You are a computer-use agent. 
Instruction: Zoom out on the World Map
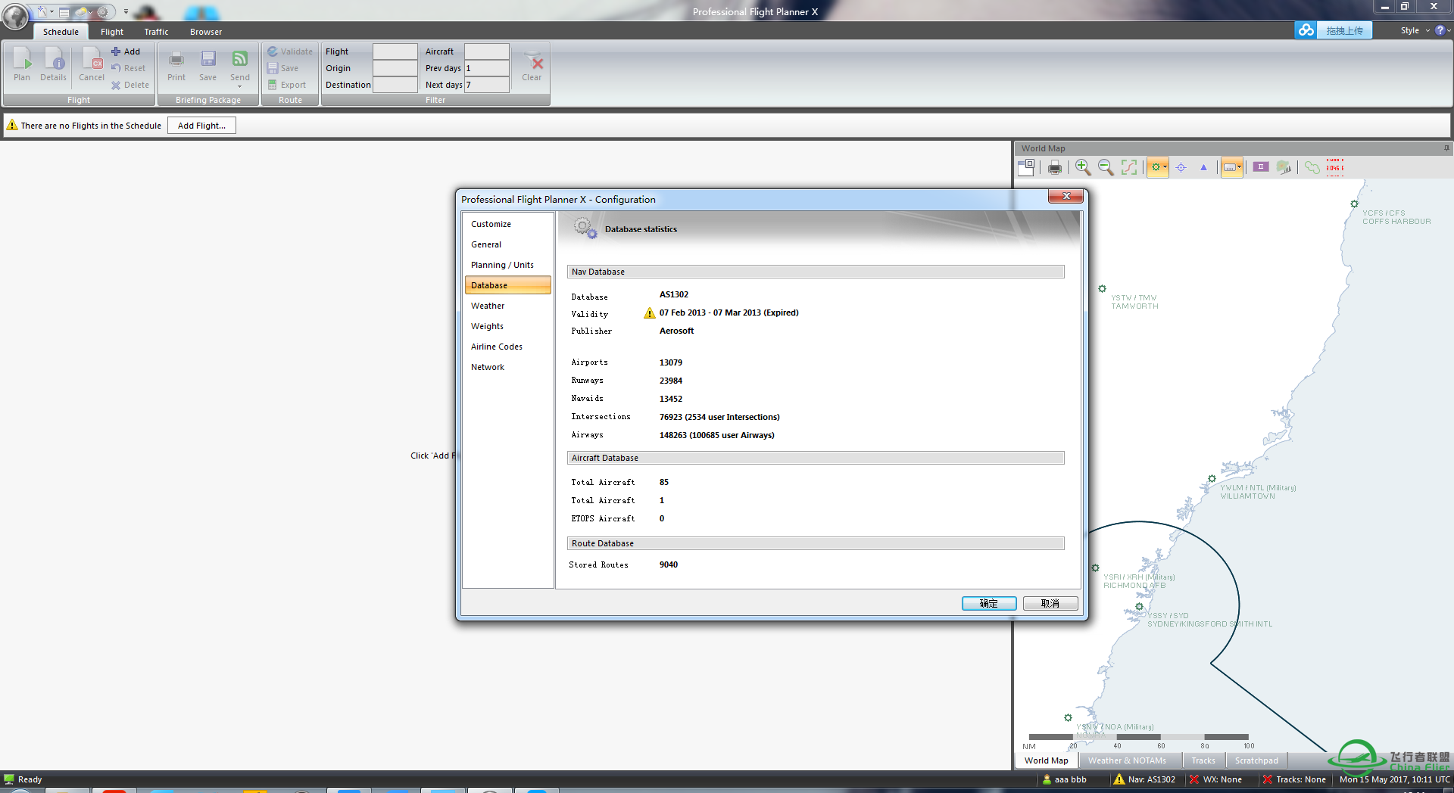tap(1106, 167)
